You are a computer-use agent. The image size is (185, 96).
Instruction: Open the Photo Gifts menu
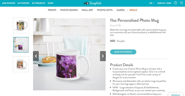pos(105,10)
